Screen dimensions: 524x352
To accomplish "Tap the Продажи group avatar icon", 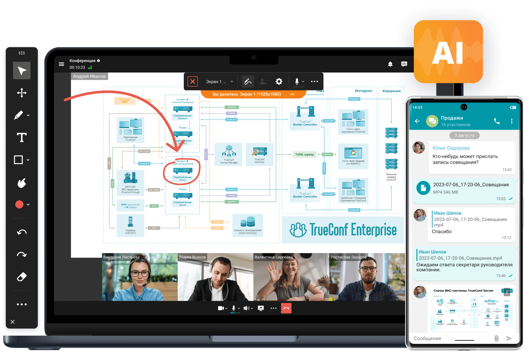I will tap(432, 121).
